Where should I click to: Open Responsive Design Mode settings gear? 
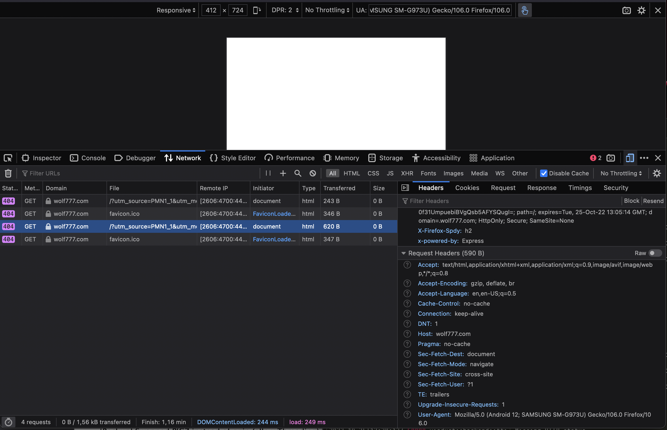pyautogui.click(x=641, y=11)
